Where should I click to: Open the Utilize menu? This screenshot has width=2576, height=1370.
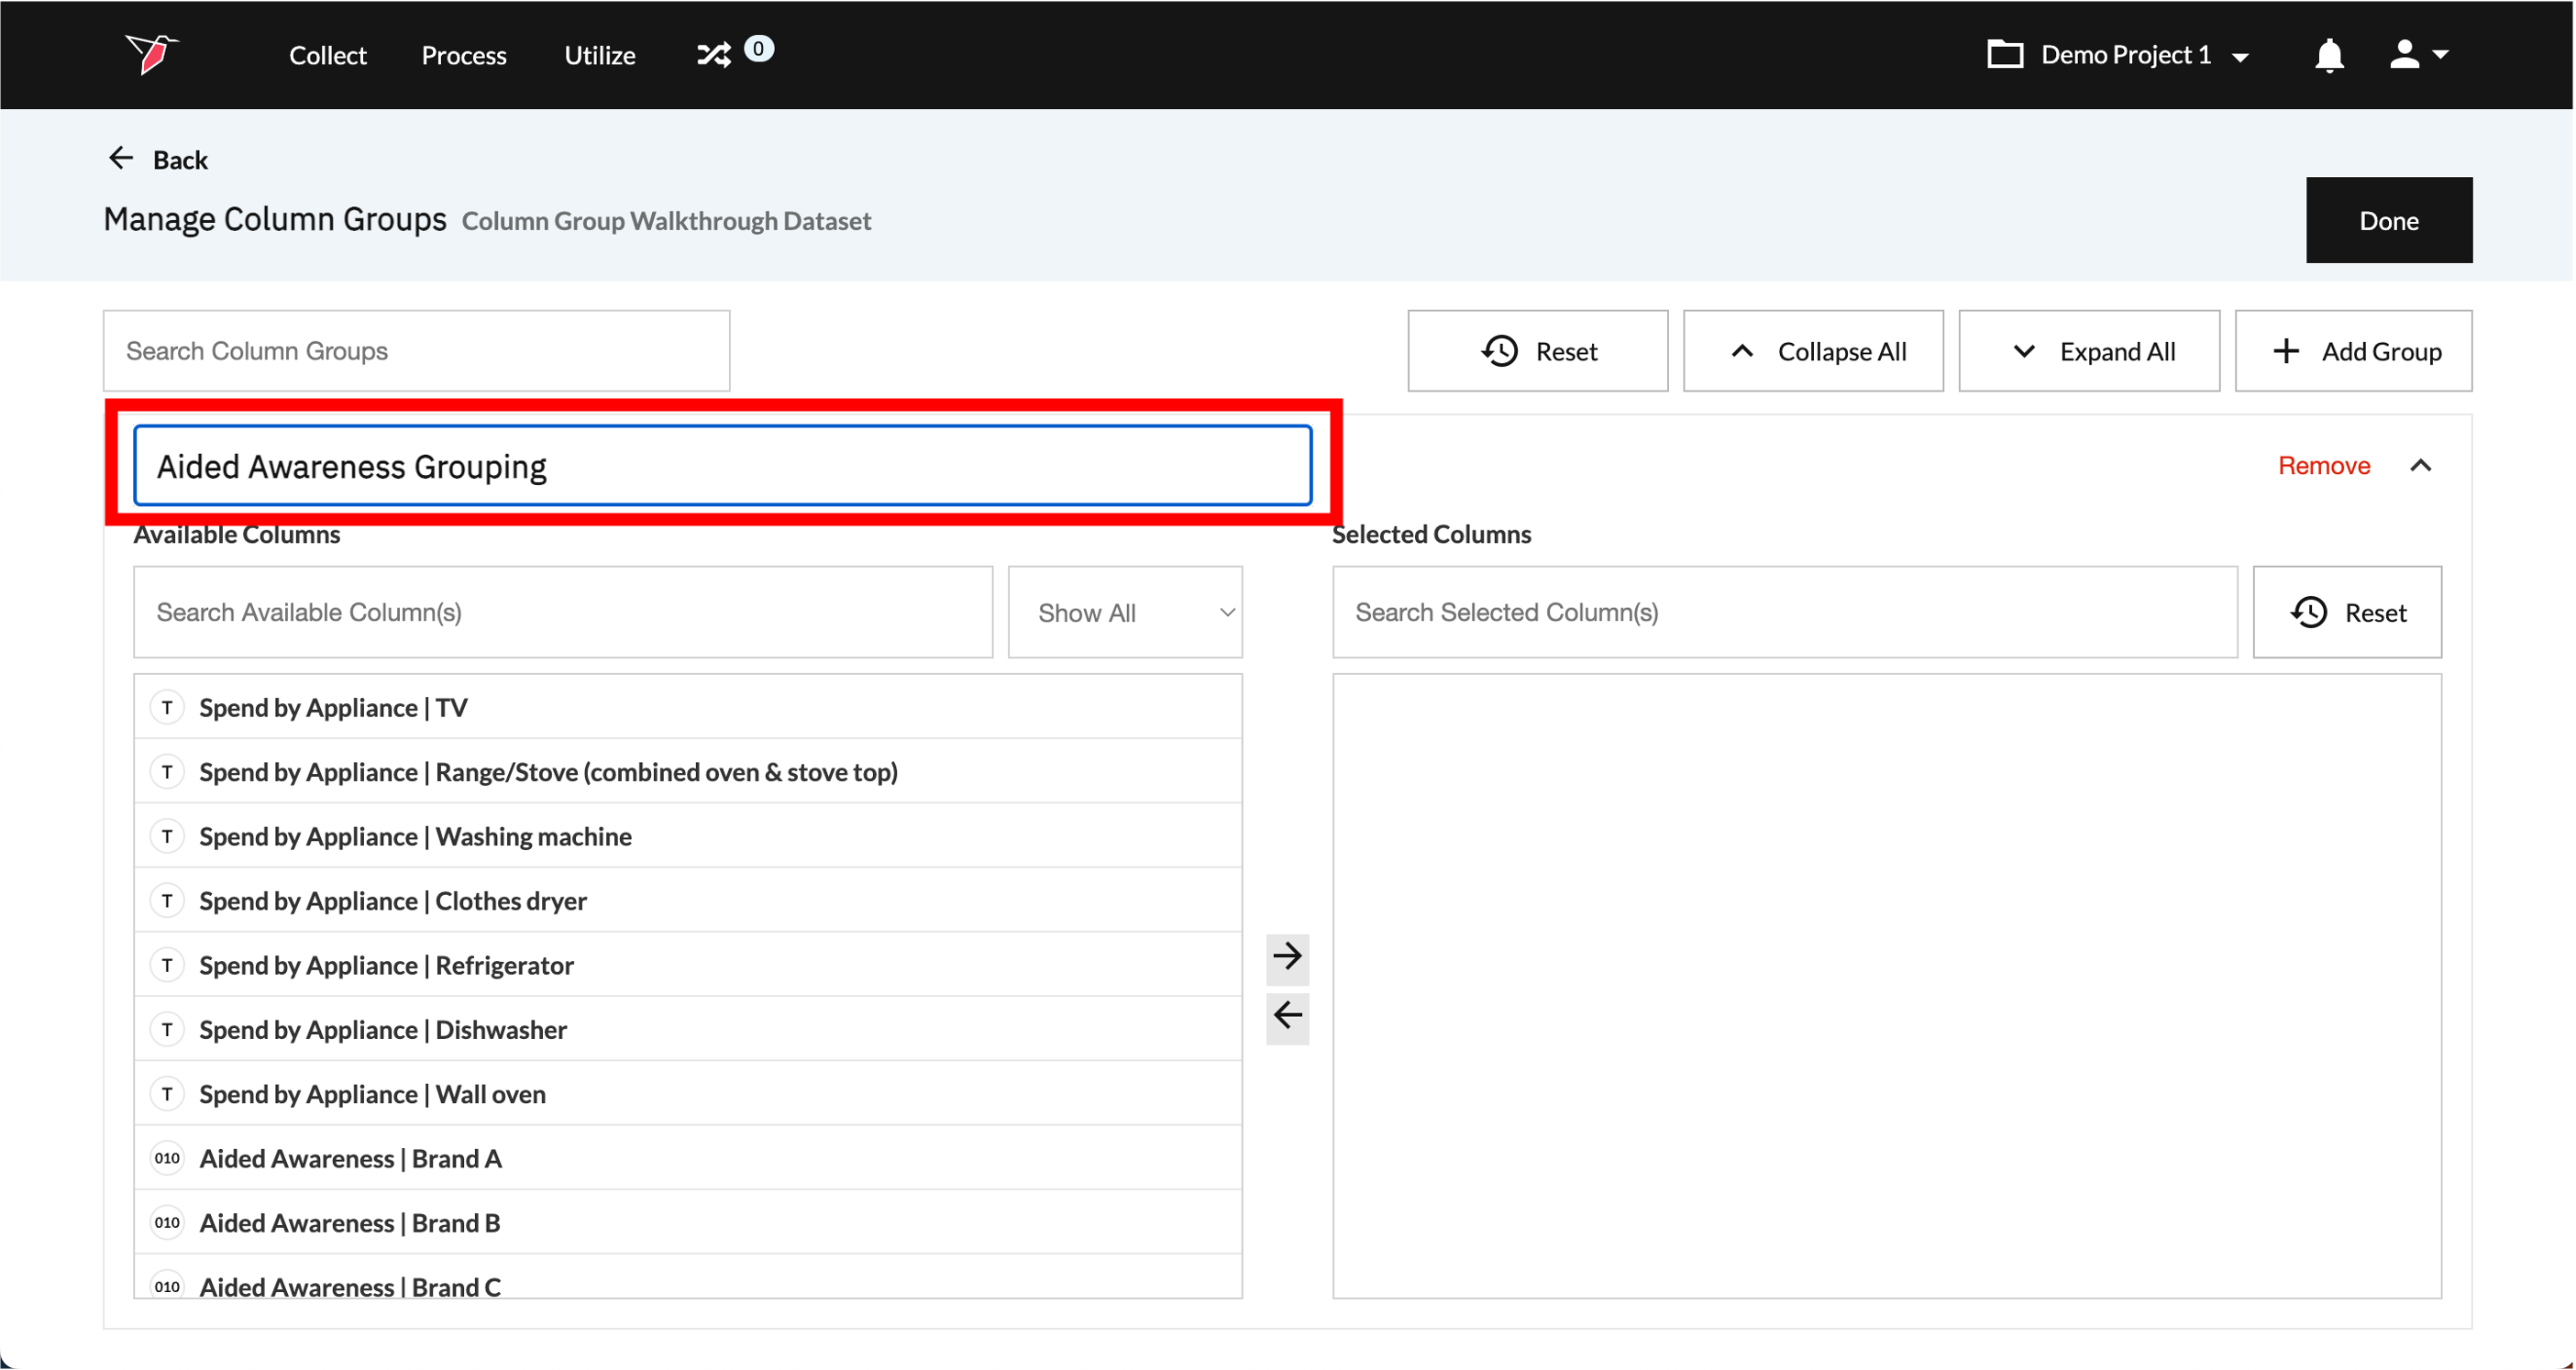599,55
